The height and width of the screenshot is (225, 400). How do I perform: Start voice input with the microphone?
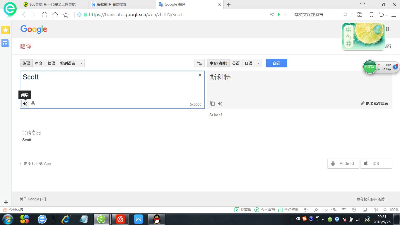pos(33,103)
